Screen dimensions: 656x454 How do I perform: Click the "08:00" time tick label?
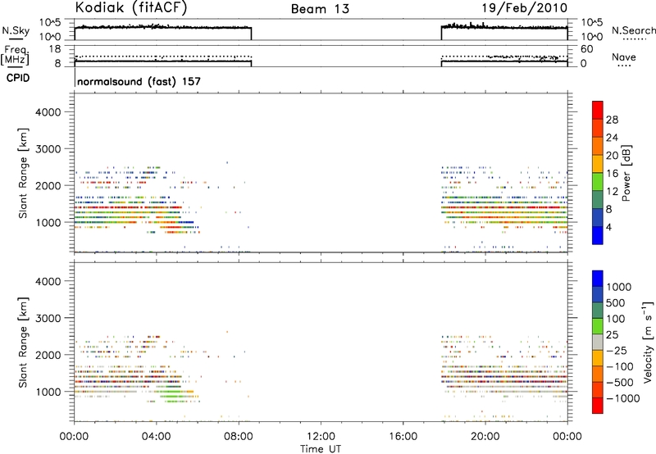pyautogui.click(x=238, y=437)
